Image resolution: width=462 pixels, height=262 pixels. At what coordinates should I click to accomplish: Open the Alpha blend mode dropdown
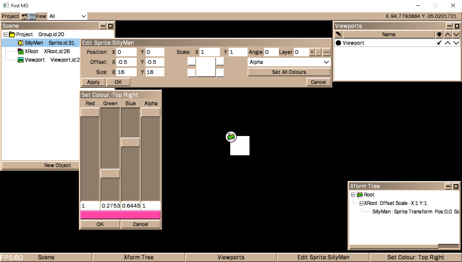tap(289, 62)
